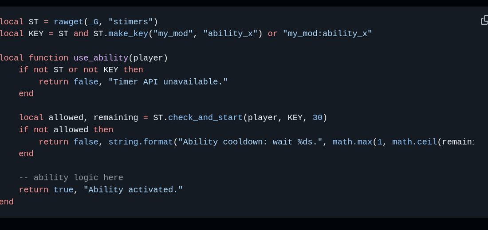Click the "Timer API unavailable." string
Viewport: 488px width, 230px height.
[x=168, y=82]
